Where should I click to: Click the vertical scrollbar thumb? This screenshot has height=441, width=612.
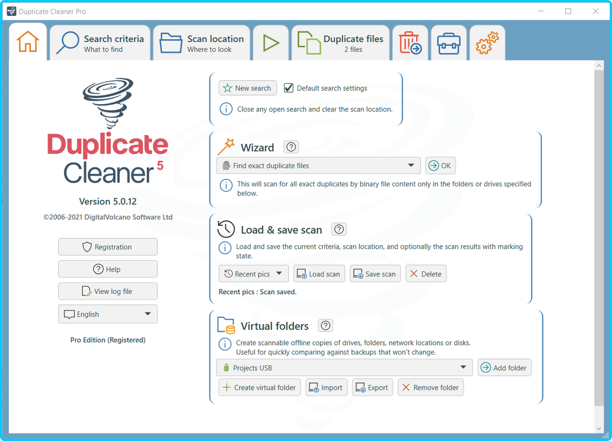point(599,238)
